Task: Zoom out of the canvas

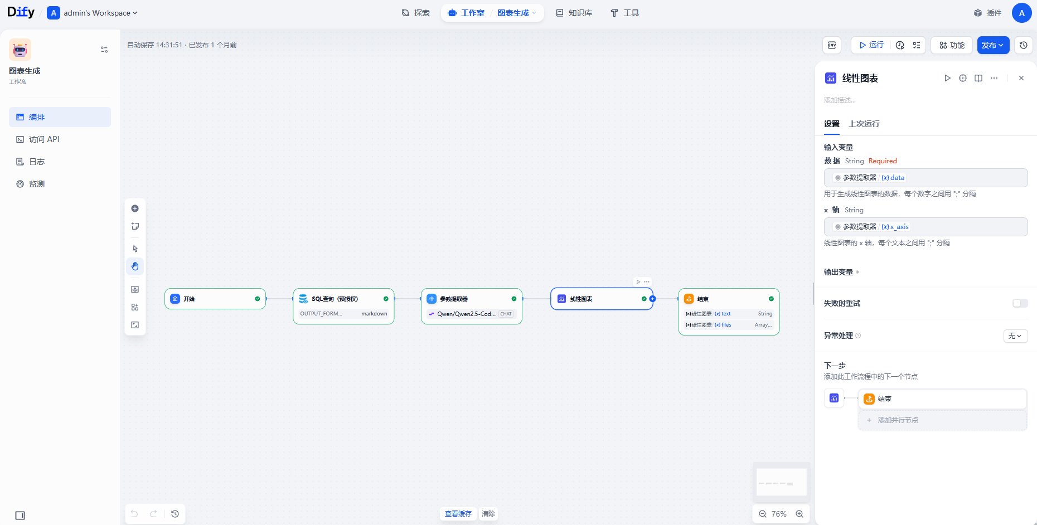Action: point(762,514)
